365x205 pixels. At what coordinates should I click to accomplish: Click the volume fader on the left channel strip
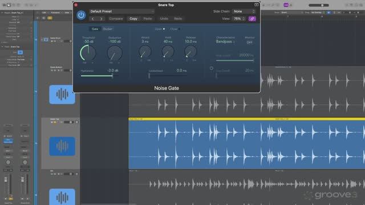point(6,180)
